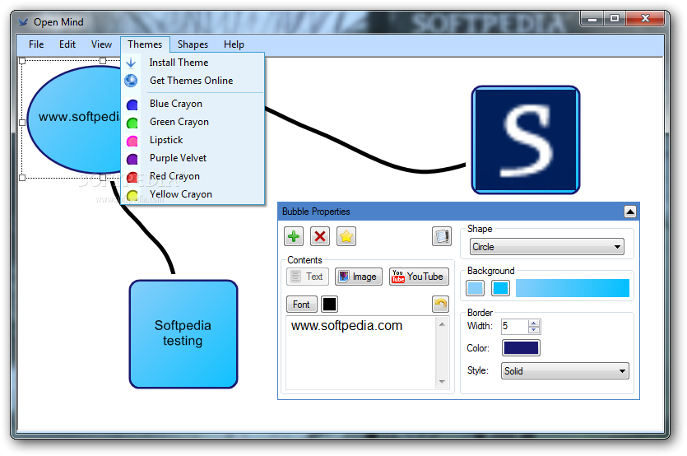Select the Image contents button
Screen dimensions: 687x456
[x=359, y=277]
